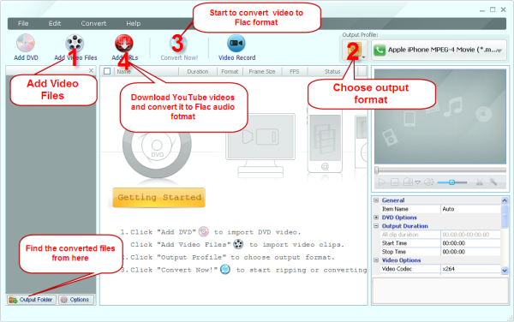Play the preview video

[381, 182]
